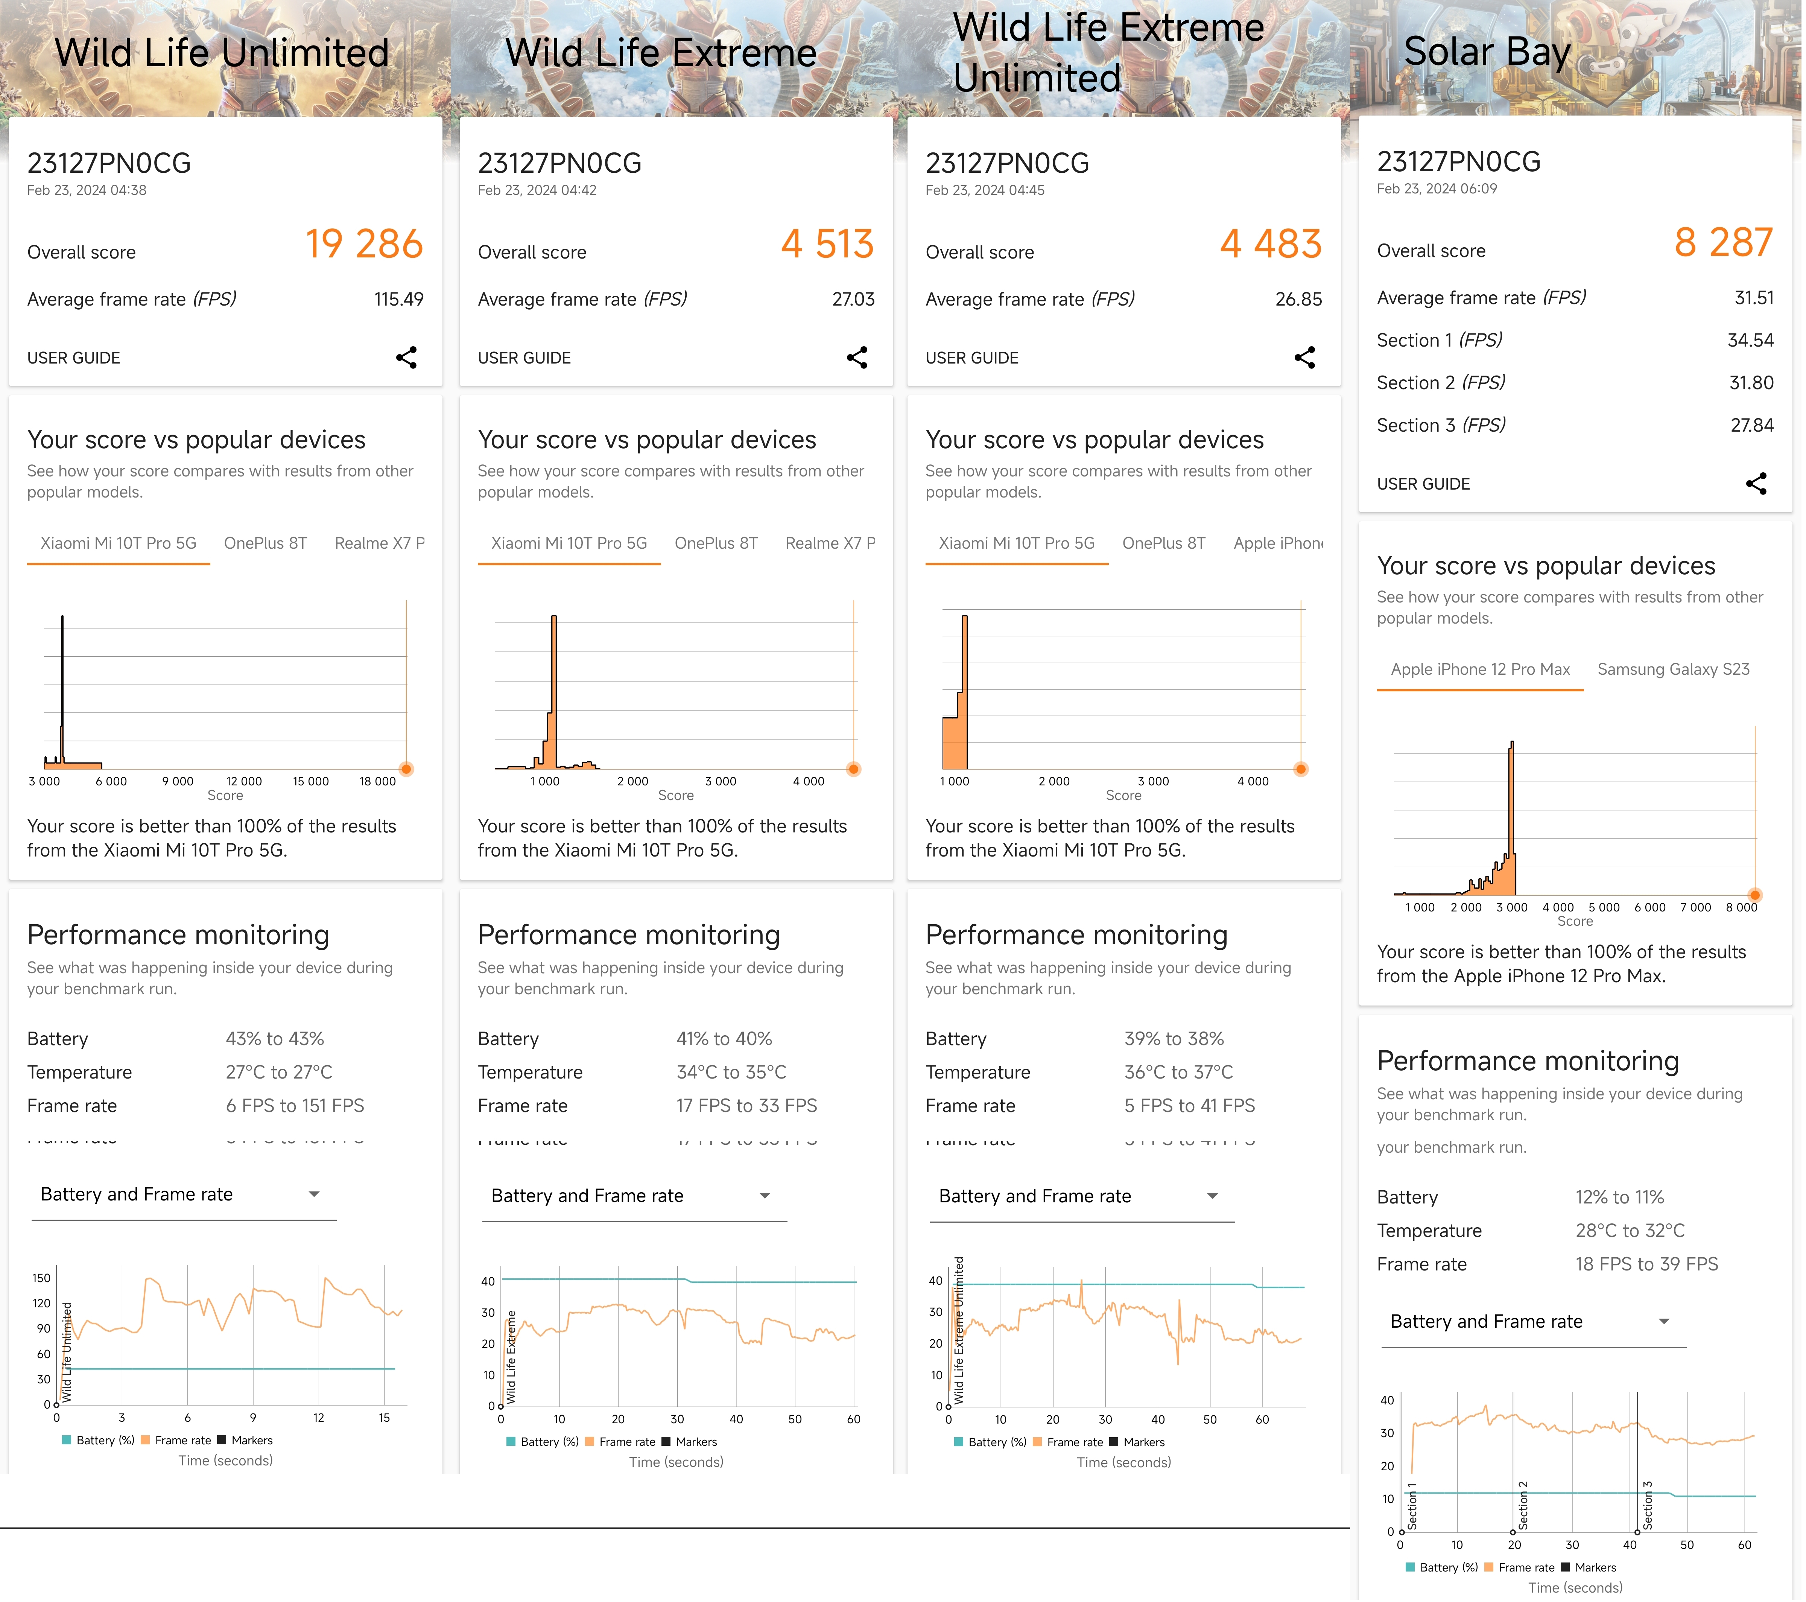The width and height of the screenshot is (1806, 1602).
Task: Open USER GUIDE in Wild Life Unlimited card
Action: point(73,359)
